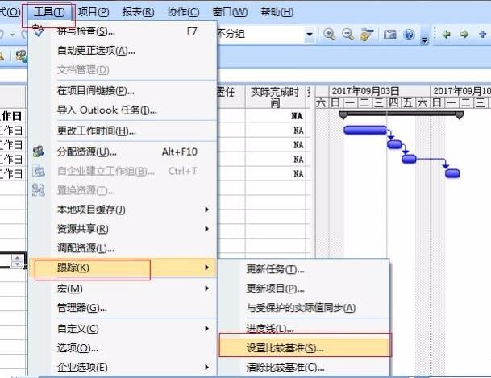This screenshot has width=491, height=378.
Task: Open 管理器(G) organizer
Action: (123, 308)
